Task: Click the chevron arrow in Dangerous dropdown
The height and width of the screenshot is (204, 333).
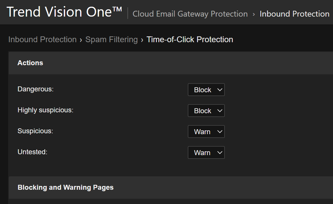Action: click(x=220, y=90)
